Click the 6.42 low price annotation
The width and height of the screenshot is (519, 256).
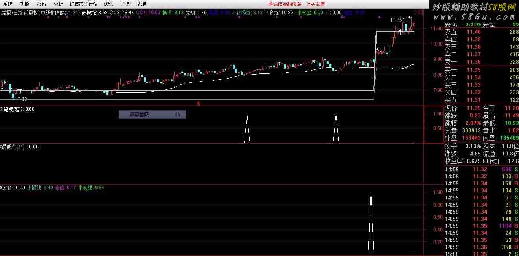click(x=22, y=99)
